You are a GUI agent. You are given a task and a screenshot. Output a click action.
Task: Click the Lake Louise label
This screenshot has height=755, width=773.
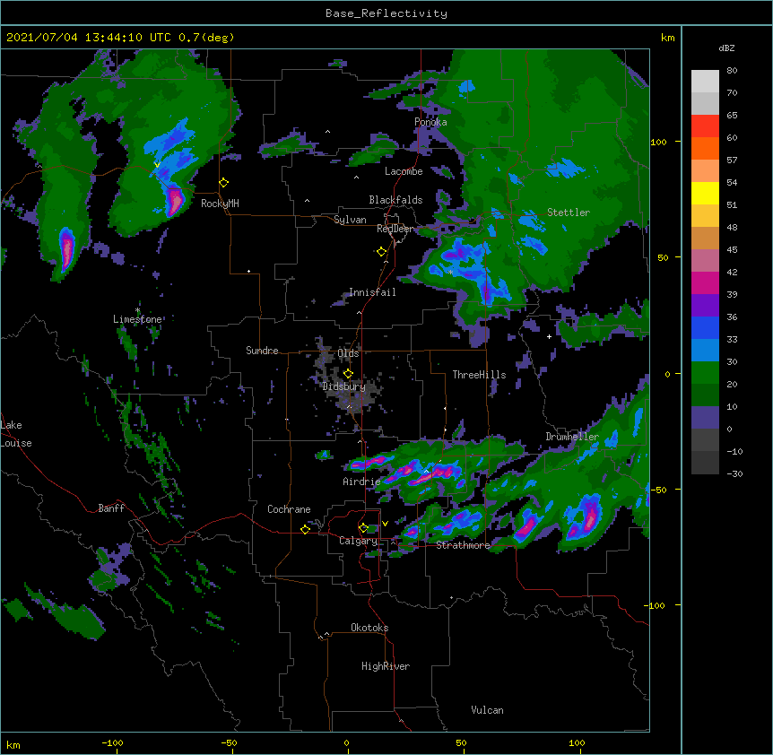(x=16, y=434)
